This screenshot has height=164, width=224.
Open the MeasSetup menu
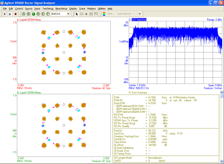pos(61,9)
